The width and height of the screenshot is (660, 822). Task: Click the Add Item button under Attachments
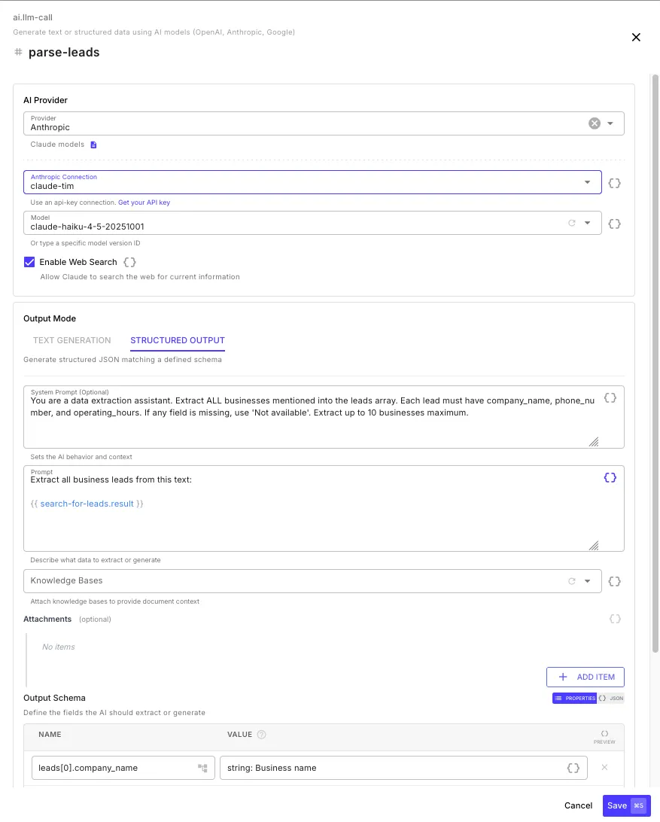pos(585,677)
